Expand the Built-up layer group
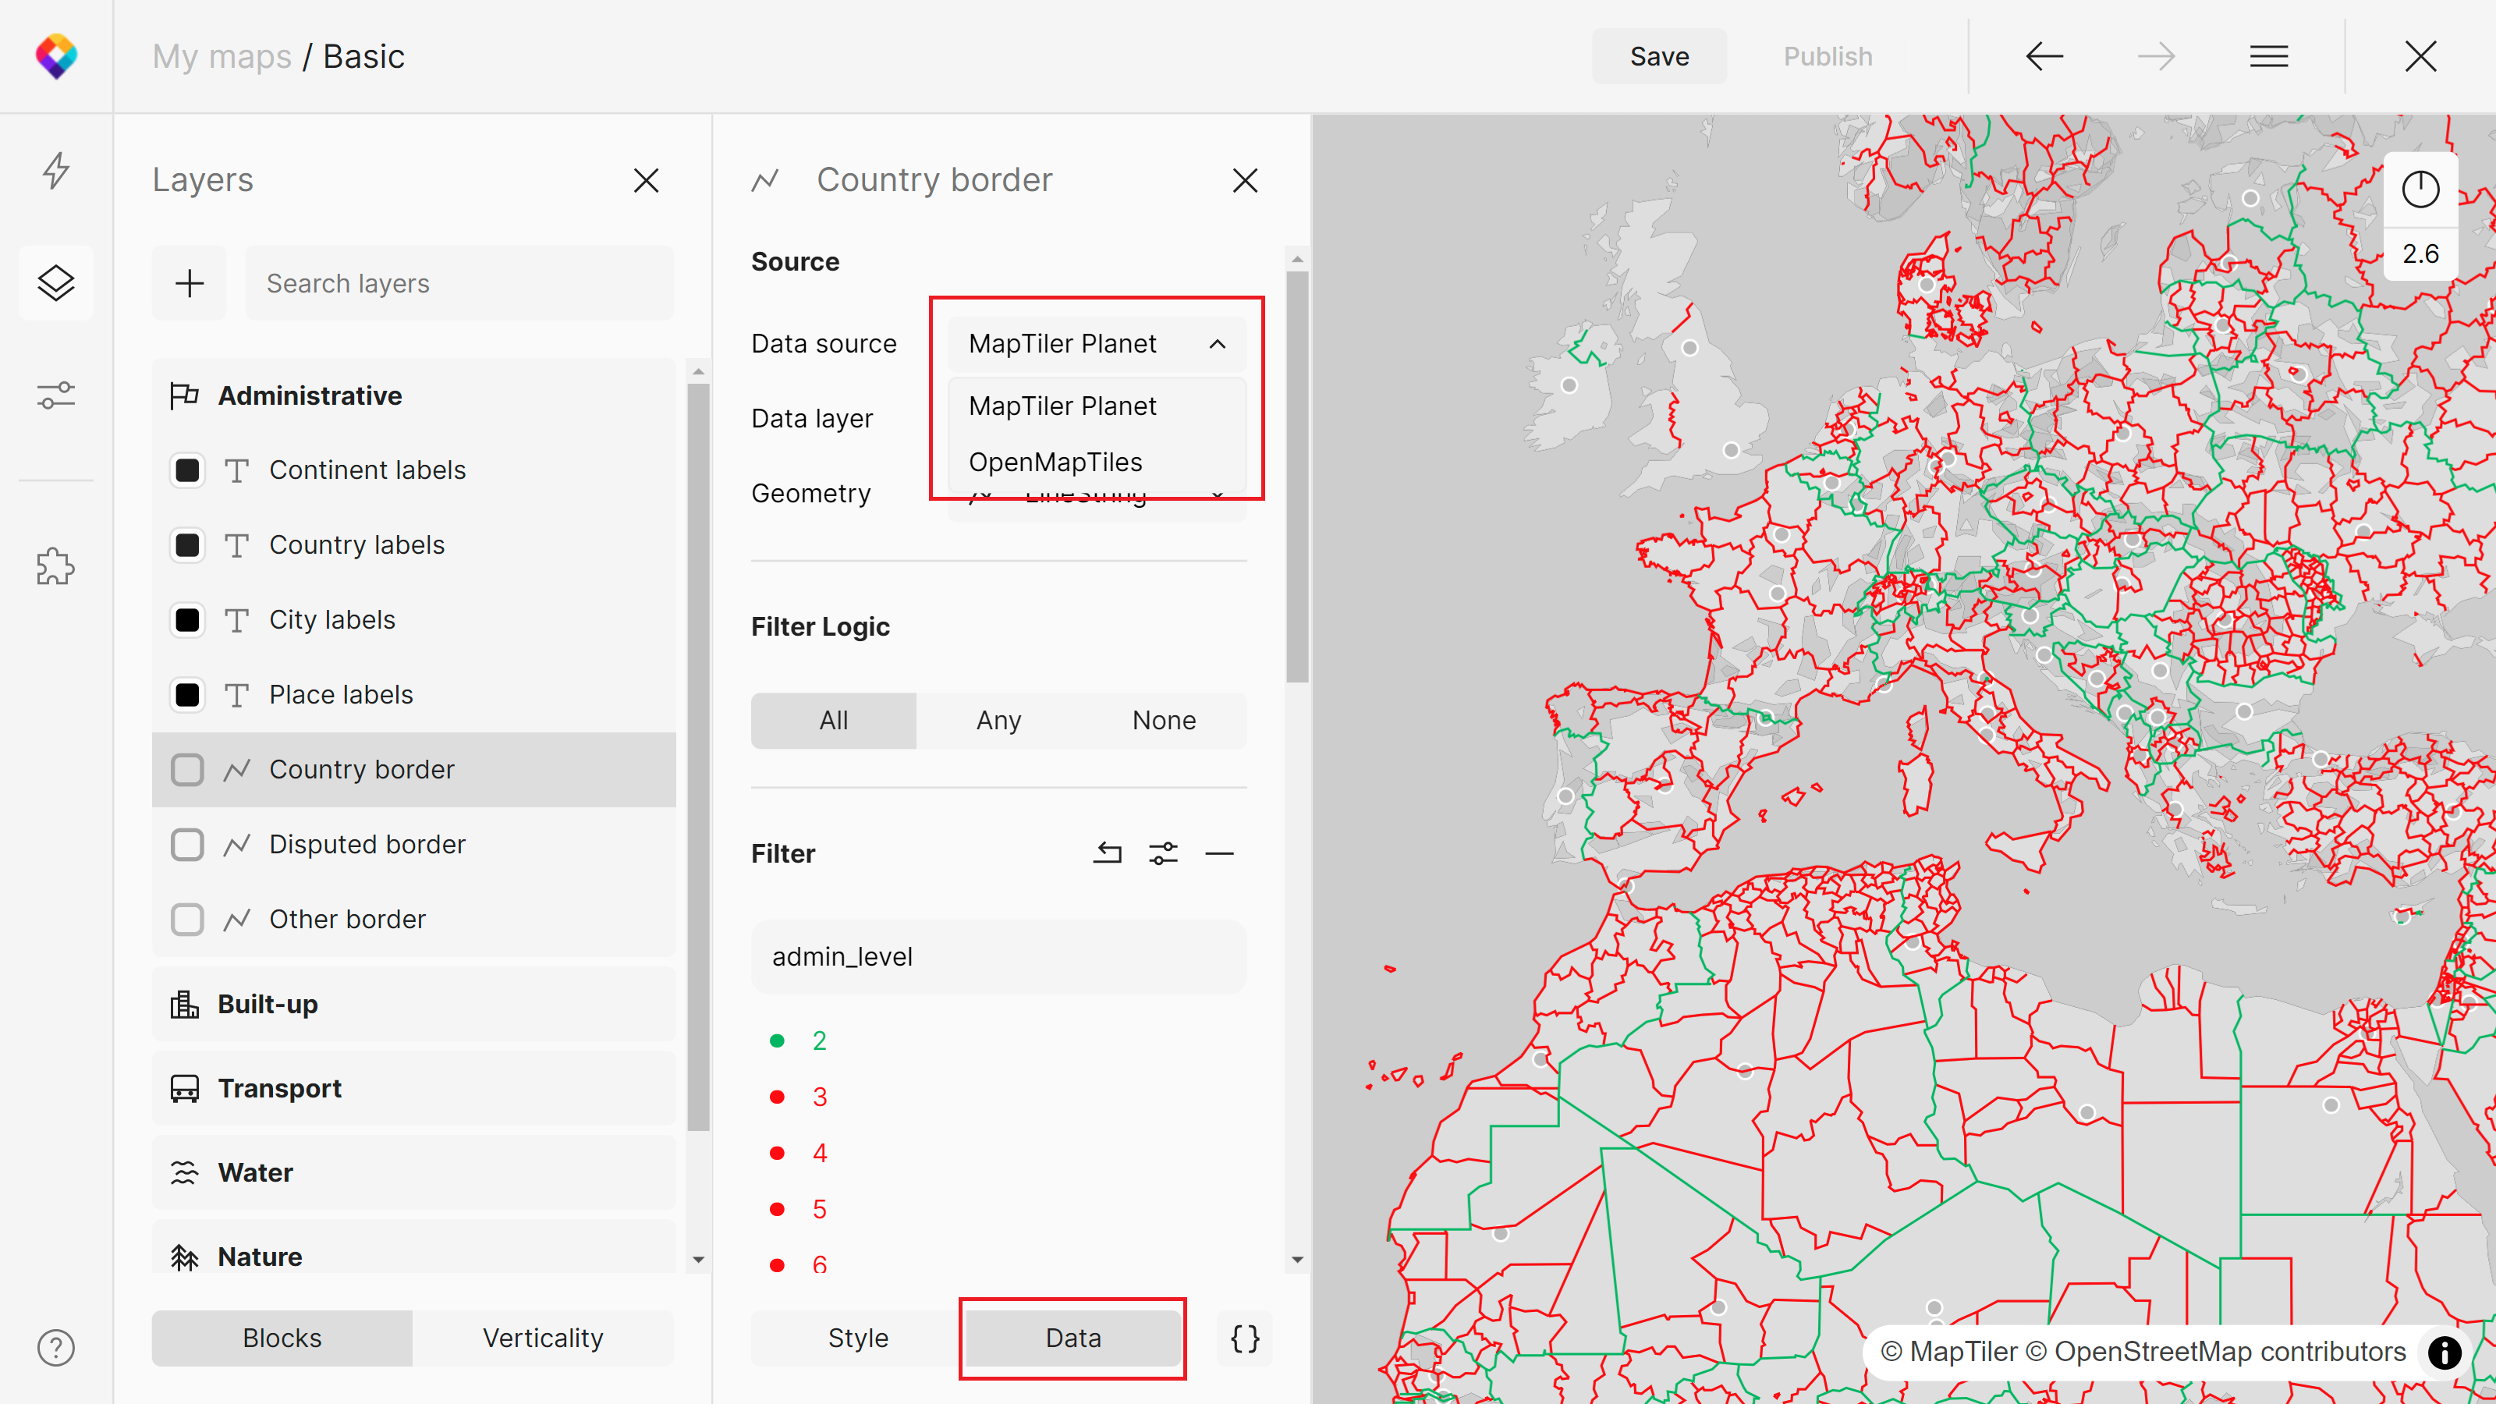Image resolution: width=2496 pixels, height=1404 pixels. [266, 1005]
